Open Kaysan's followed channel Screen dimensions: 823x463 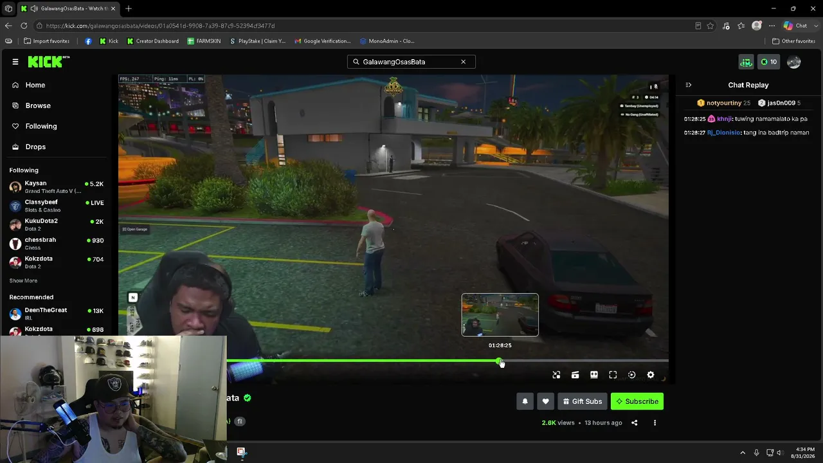click(x=57, y=187)
